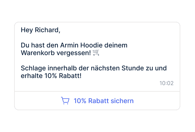Click the word 'Rabatt!' ending the message
The height and width of the screenshot is (132, 195).
point(70,76)
